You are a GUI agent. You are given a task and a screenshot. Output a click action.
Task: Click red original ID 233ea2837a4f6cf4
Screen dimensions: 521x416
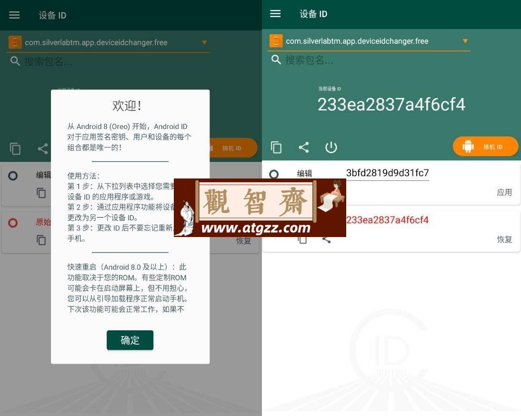pyautogui.click(x=388, y=220)
